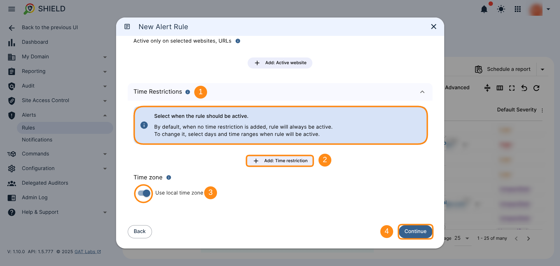Click Add: Active website button
This screenshot has height=266, width=560.
coord(280,63)
